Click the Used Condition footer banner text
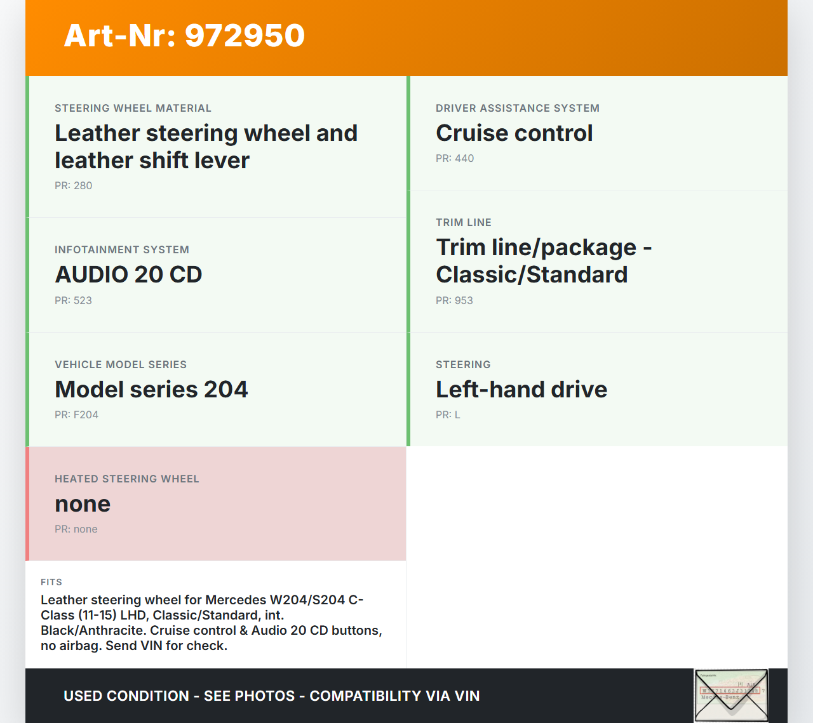This screenshot has height=723, width=813. (x=271, y=696)
